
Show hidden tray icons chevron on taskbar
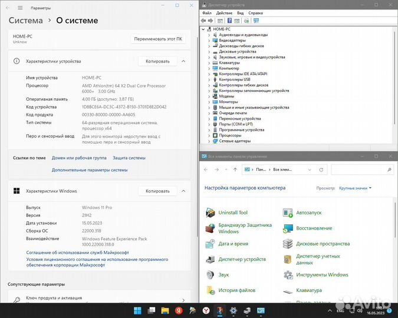click(x=330, y=311)
